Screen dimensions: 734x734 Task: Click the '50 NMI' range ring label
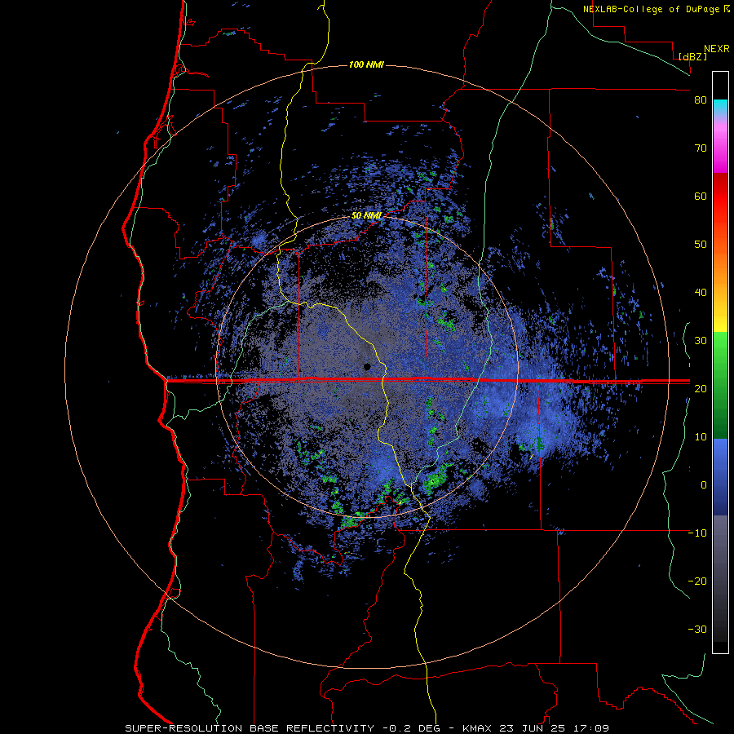366,216
